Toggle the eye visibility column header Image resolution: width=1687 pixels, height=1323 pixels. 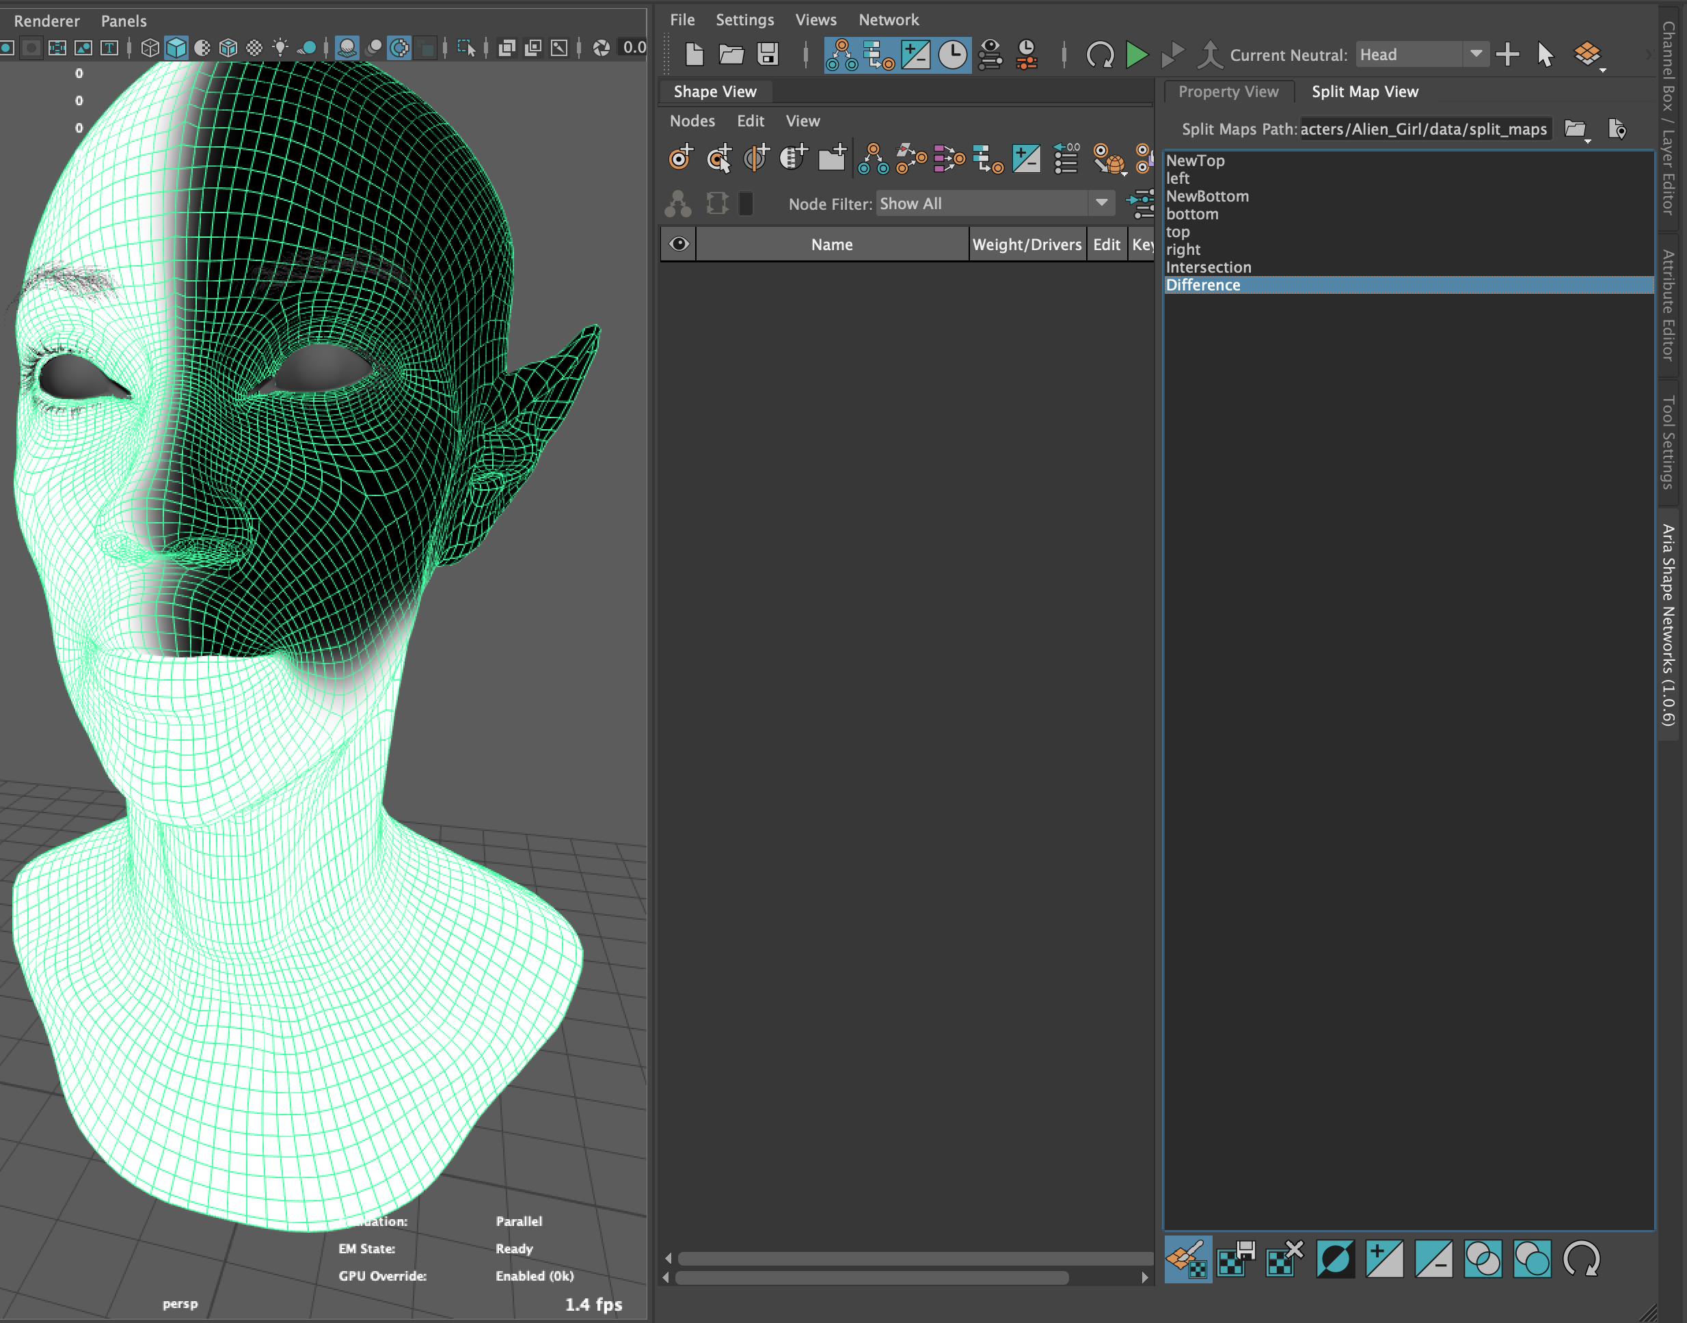pos(679,244)
